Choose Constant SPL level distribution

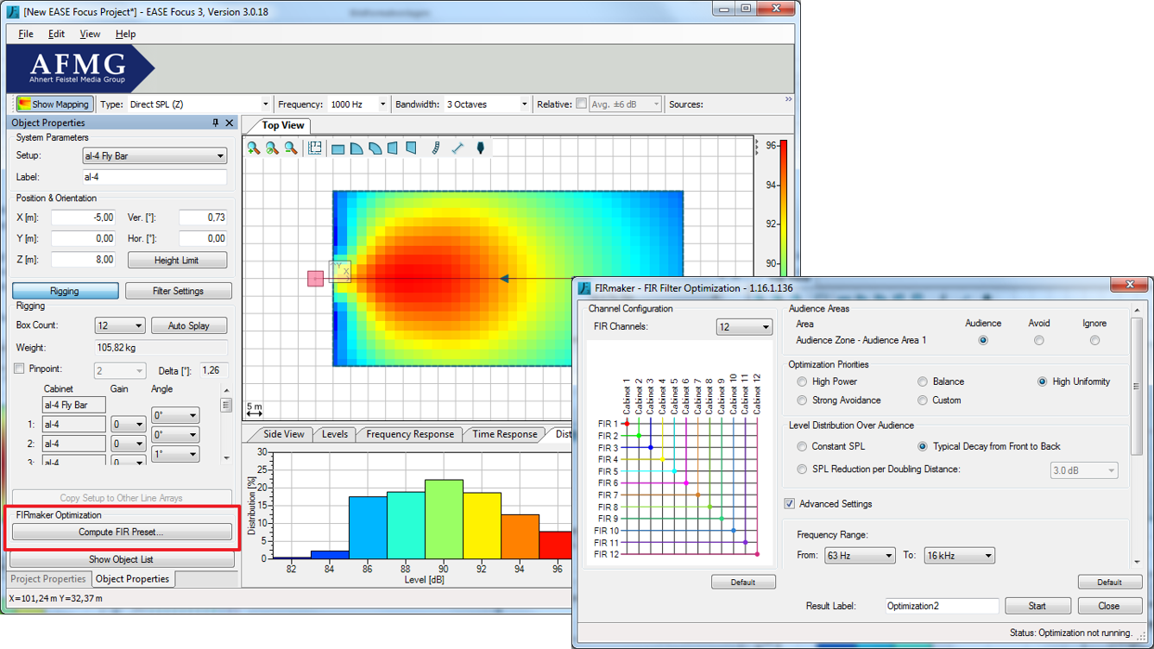tap(802, 446)
